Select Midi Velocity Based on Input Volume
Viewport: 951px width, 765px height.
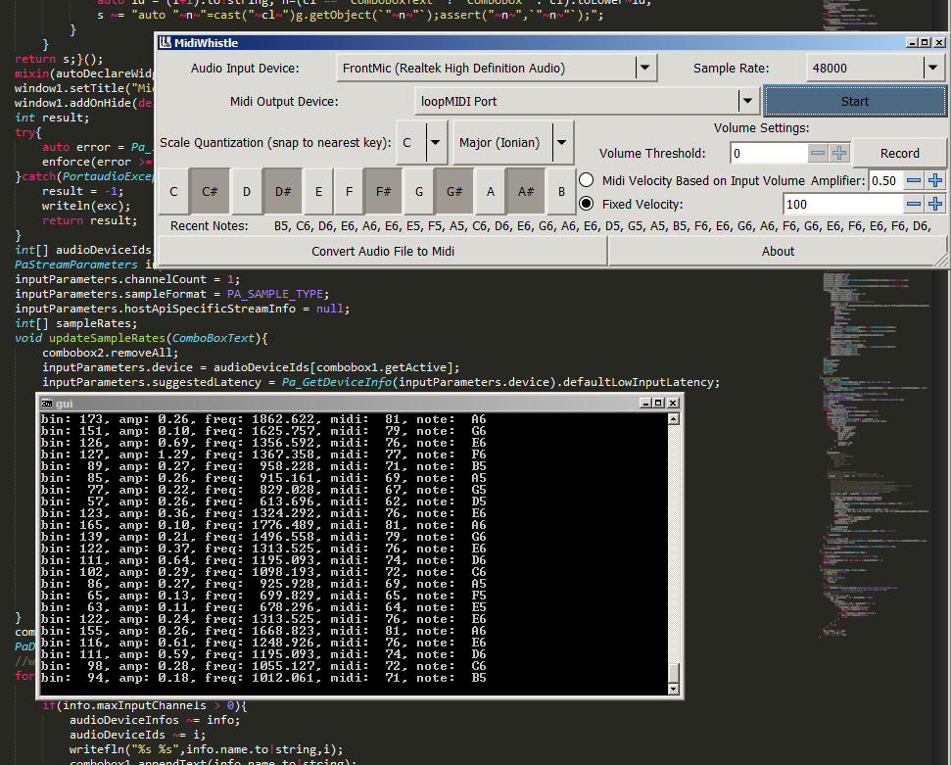coord(587,180)
